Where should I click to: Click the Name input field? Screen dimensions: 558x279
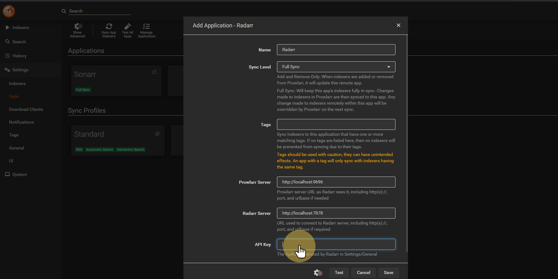pos(336,50)
